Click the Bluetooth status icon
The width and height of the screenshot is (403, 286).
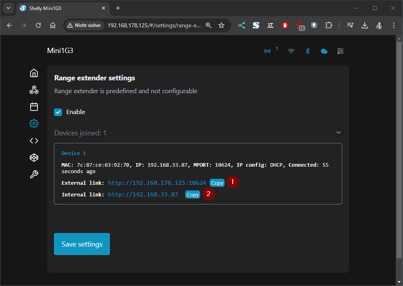click(x=308, y=51)
